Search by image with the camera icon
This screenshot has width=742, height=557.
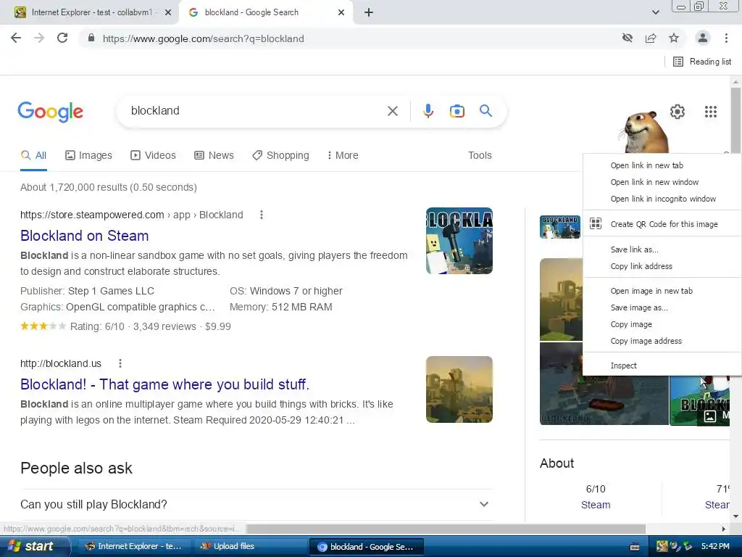(457, 111)
